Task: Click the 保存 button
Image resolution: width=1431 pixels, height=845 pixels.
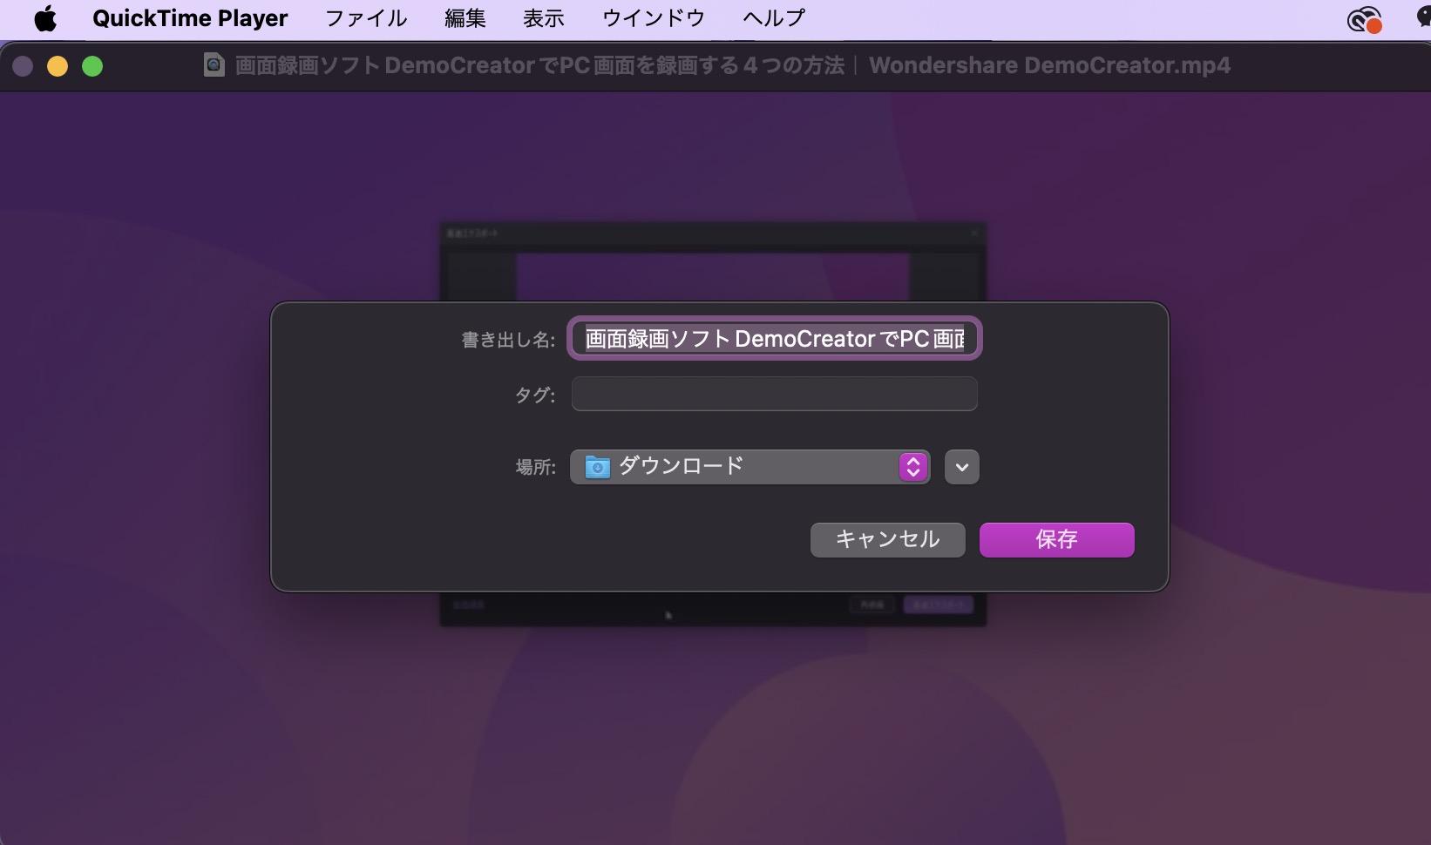Action: (1056, 539)
